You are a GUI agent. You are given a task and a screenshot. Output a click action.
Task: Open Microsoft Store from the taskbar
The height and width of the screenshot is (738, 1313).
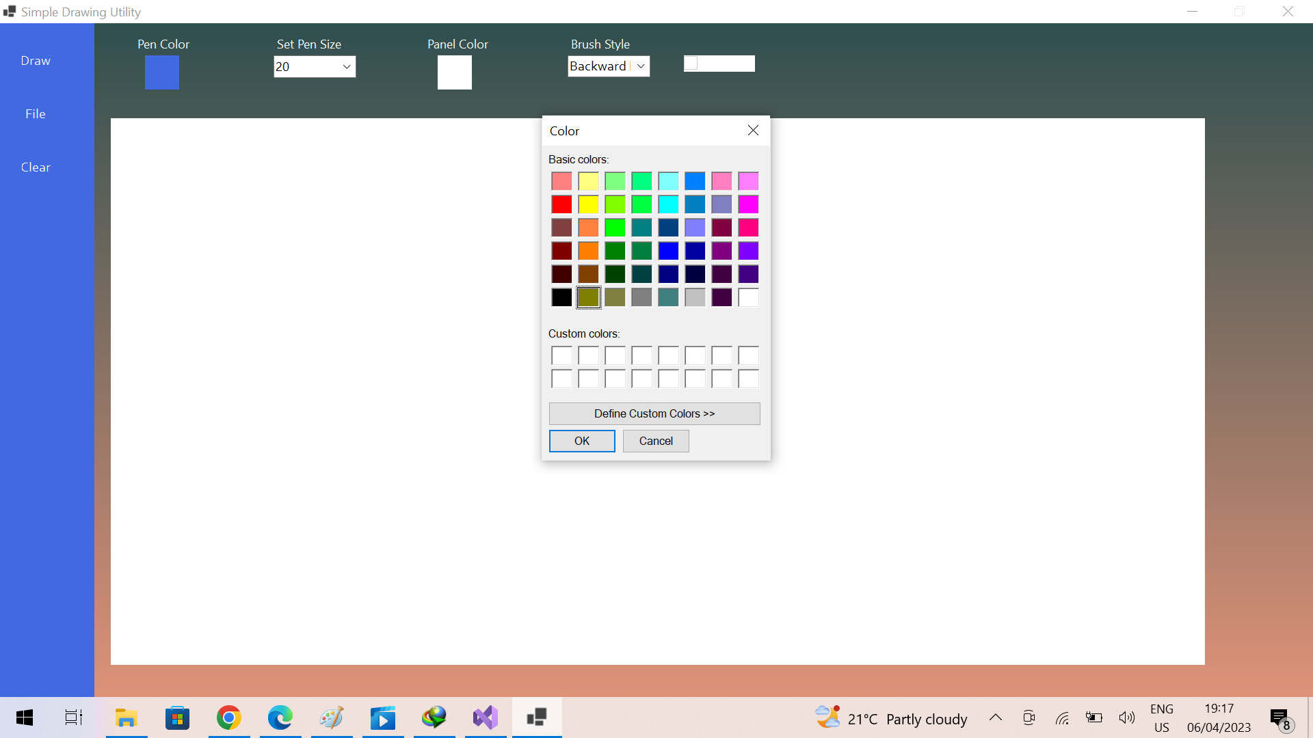click(177, 717)
